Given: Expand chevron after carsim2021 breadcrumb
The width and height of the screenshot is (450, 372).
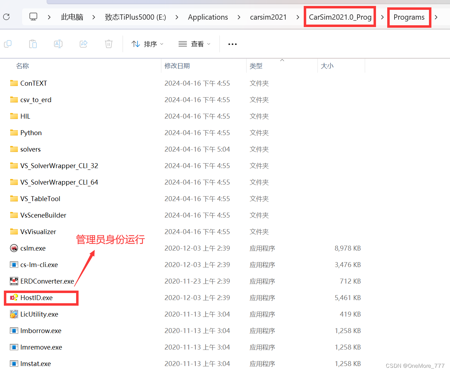Looking at the screenshot, I should pyautogui.click(x=298, y=17).
